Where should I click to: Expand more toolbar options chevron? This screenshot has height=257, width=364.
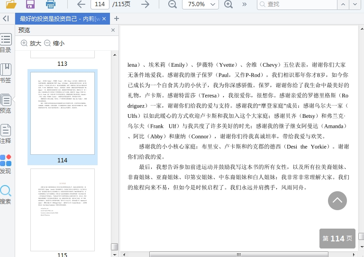245,5
